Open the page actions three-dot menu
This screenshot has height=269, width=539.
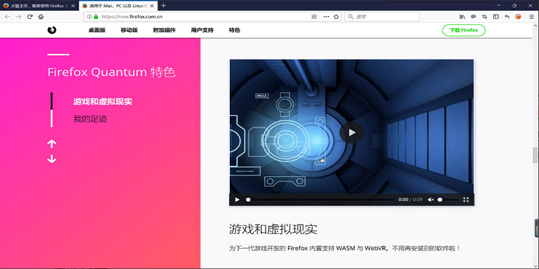click(x=325, y=16)
